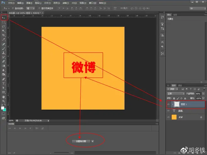Enable the 显示变换控件 checkbox
The height and width of the screenshot is (155, 207).
[x=39, y=8]
